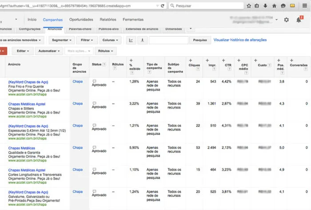Open the browser hamburger menu

coord(305,5)
